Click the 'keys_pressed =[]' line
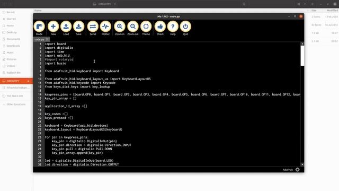Image resolution: width=339 pixels, height=191 pixels. (59, 118)
